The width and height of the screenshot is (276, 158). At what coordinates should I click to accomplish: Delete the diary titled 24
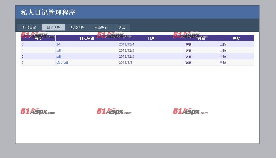223,44
